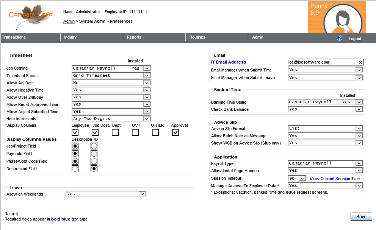Click the blue help question mark icon
The width and height of the screenshot is (376, 230).
click(x=340, y=39)
